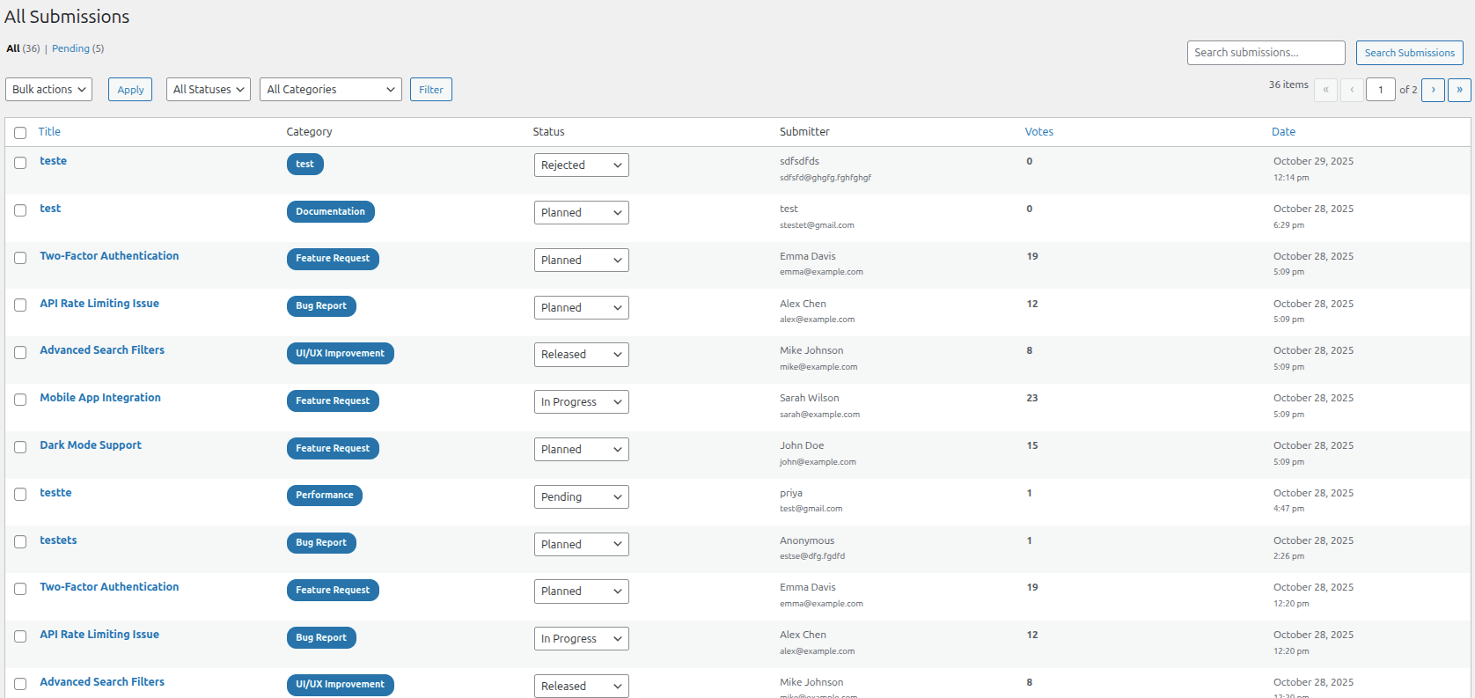This screenshot has width=1475, height=698.
Task: Click the test category badge on the teste row
Action: click(x=305, y=165)
